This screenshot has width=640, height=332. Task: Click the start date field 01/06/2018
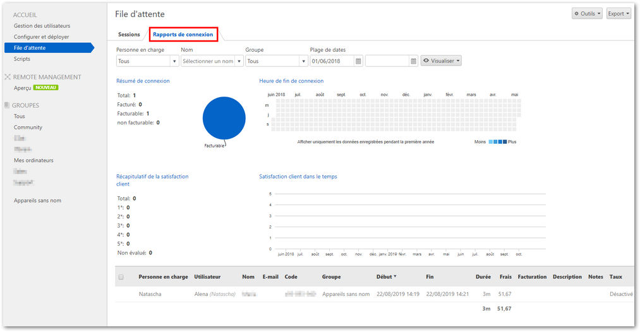point(332,61)
